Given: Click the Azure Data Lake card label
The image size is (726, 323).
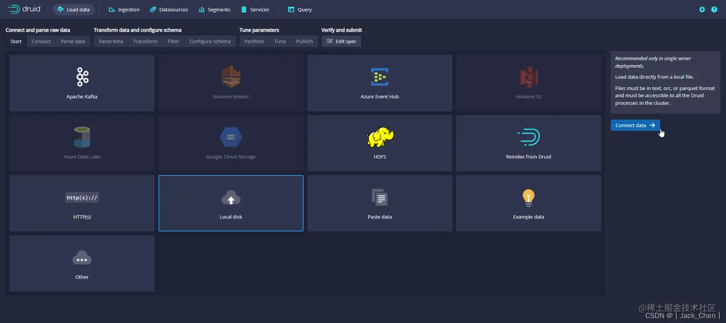Looking at the screenshot, I should [x=82, y=157].
